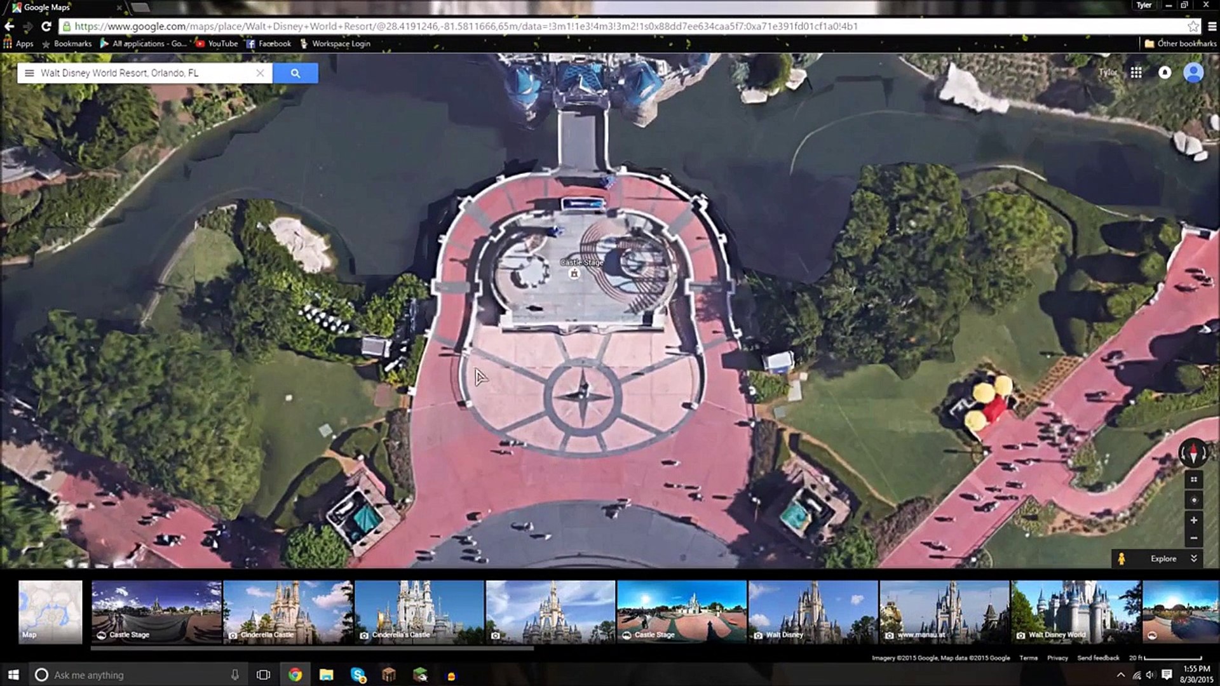Viewport: 1220px width, 686px height.
Task: Clear the search field with the X icon
Action: point(260,72)
